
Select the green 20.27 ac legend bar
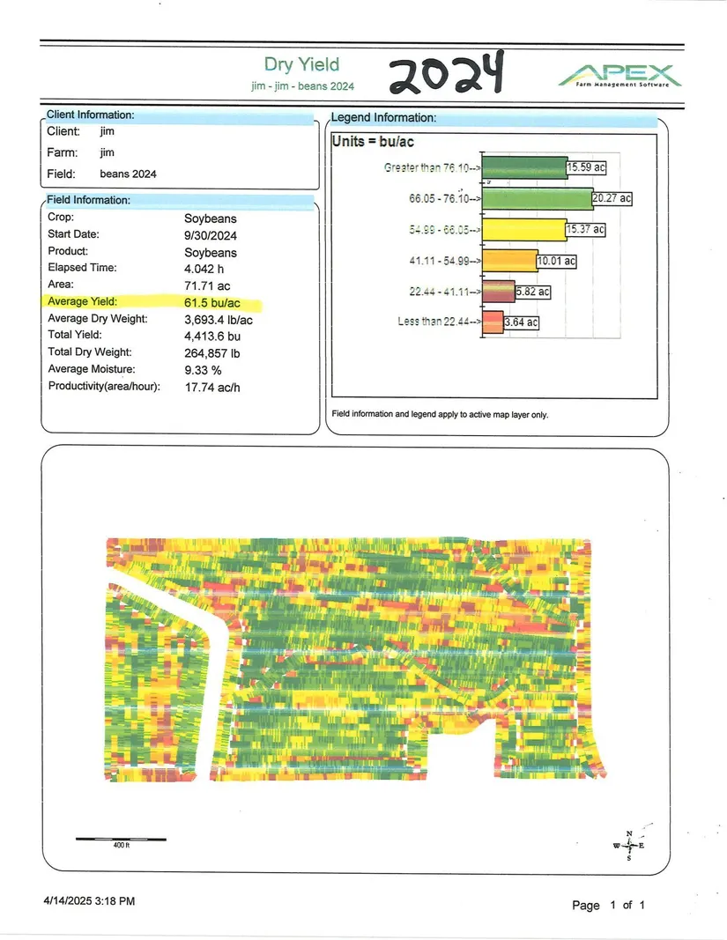(x=538, y=199)
